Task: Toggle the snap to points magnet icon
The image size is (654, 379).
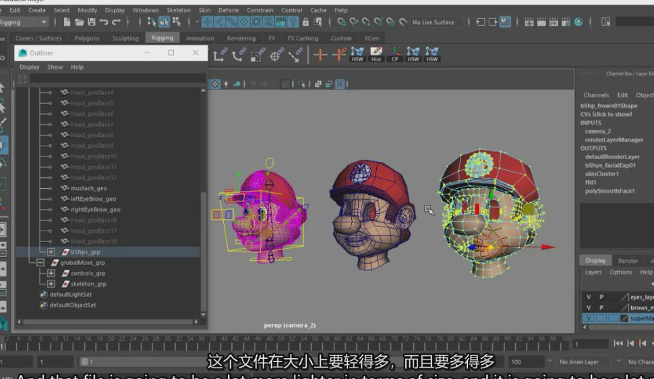Action: coord(366,22)
